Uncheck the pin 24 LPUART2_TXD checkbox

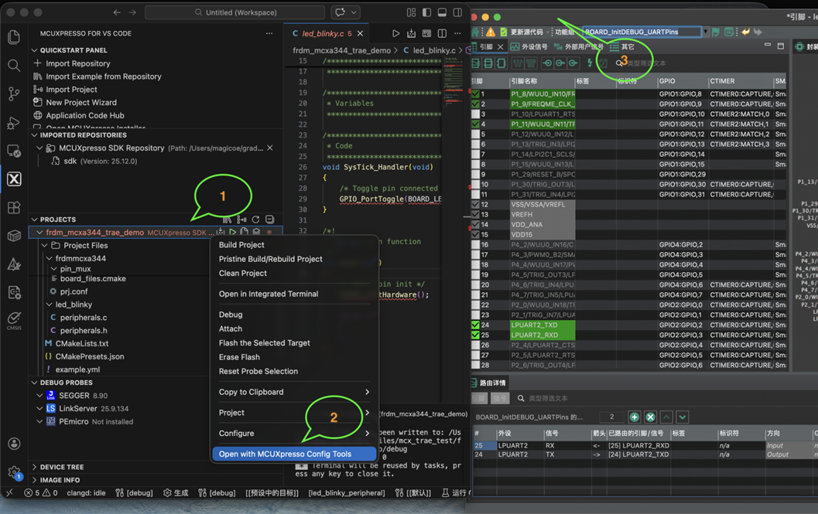point(475,325)
